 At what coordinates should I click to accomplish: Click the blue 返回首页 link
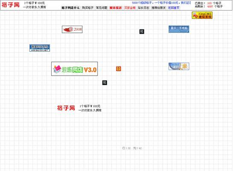174,8
